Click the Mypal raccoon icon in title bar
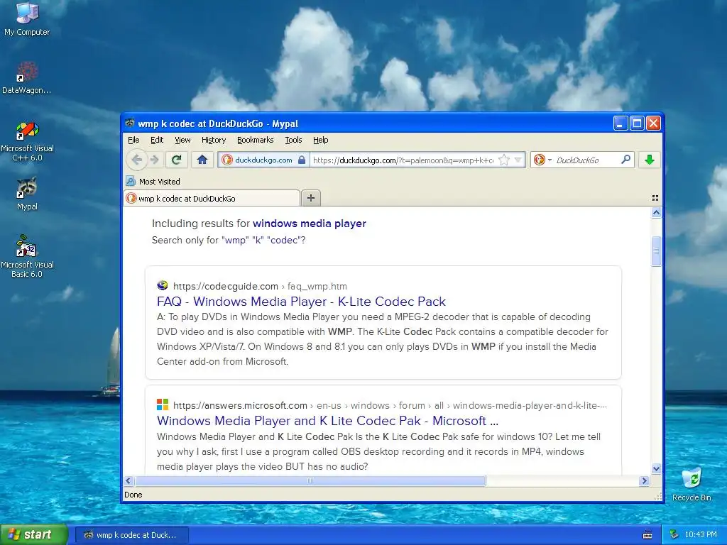Viewport: 727px width, 545px height. tap(130, 123)
